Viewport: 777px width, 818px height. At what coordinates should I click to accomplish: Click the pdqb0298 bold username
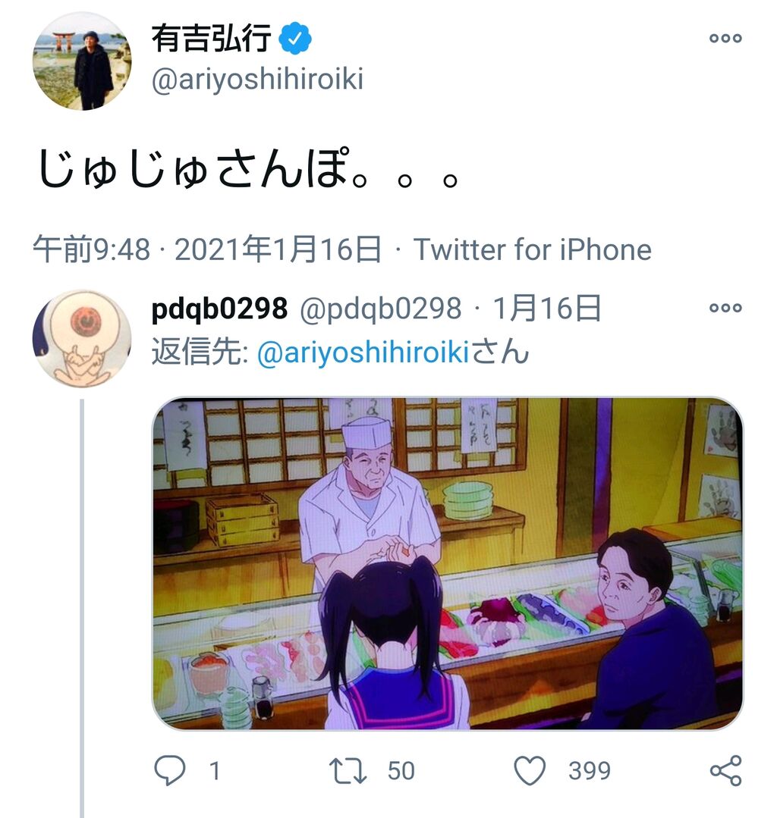(219, 309)
